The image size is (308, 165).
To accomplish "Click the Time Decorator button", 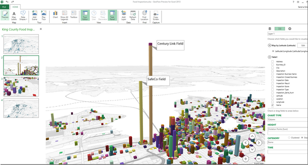I will pos(103,16).
